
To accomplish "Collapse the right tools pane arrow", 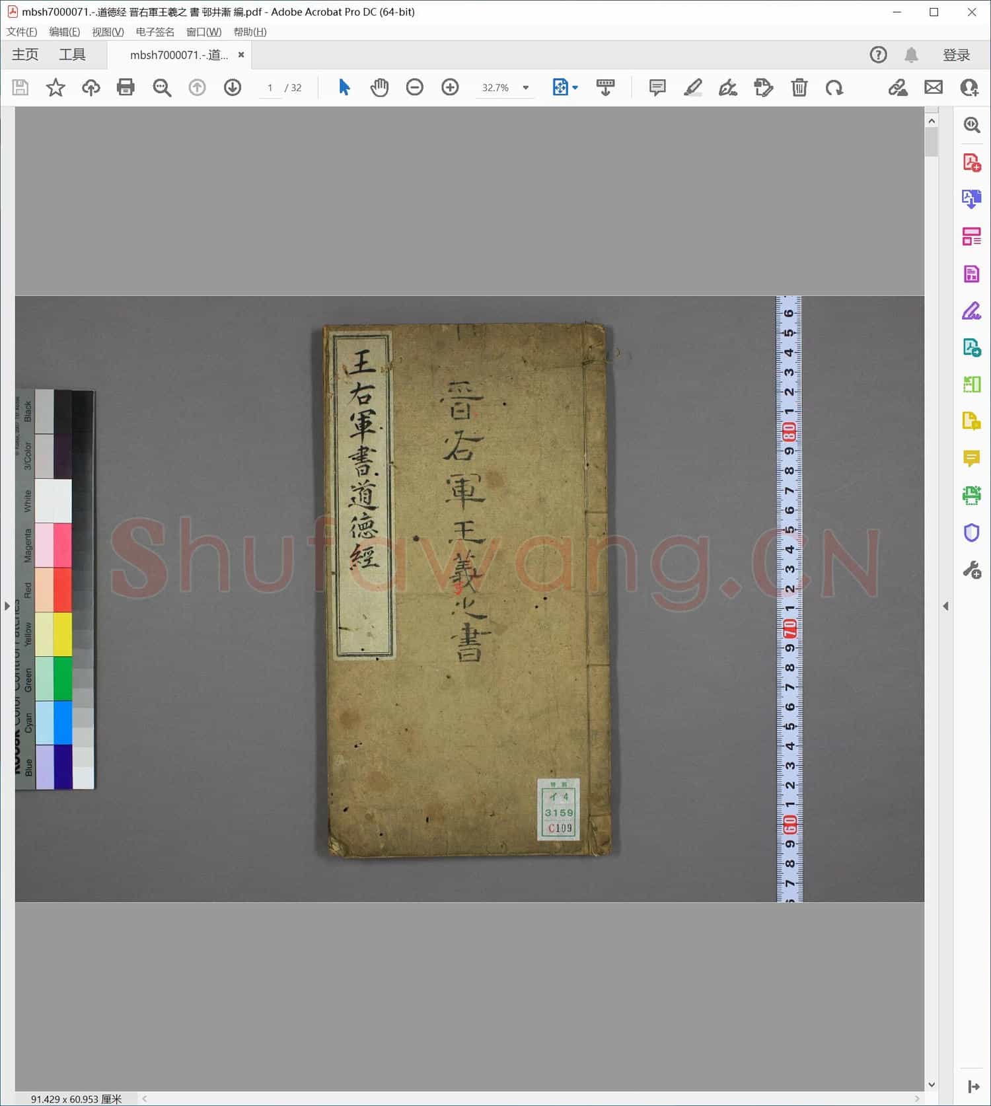I will point(946,606).
